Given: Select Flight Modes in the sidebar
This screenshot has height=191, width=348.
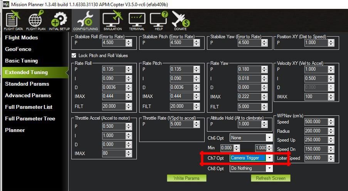Looking at the screenshot, I should pyautogui.click(x=22, y=37).
